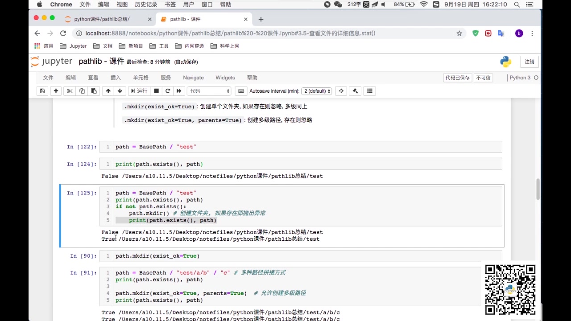Image resolution: width=571 pixels, height=321 pixels.
Task: Open the Navigate menu
Action: tap(193, 78)
